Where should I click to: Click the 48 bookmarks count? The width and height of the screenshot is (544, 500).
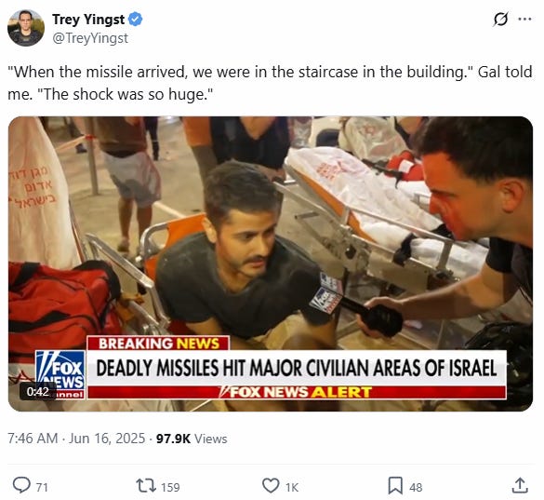(x=416, y=487)
